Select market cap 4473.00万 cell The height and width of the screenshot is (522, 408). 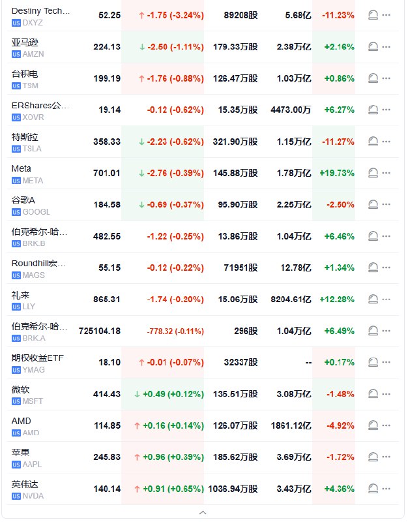point(291,110)
